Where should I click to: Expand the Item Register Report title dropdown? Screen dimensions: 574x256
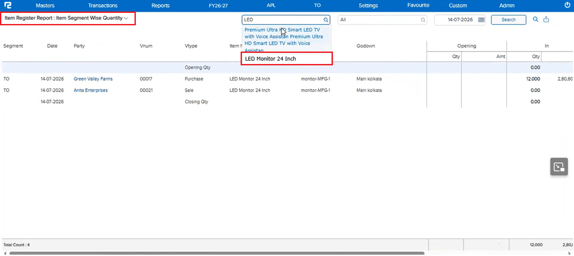[x=127, y=19]
